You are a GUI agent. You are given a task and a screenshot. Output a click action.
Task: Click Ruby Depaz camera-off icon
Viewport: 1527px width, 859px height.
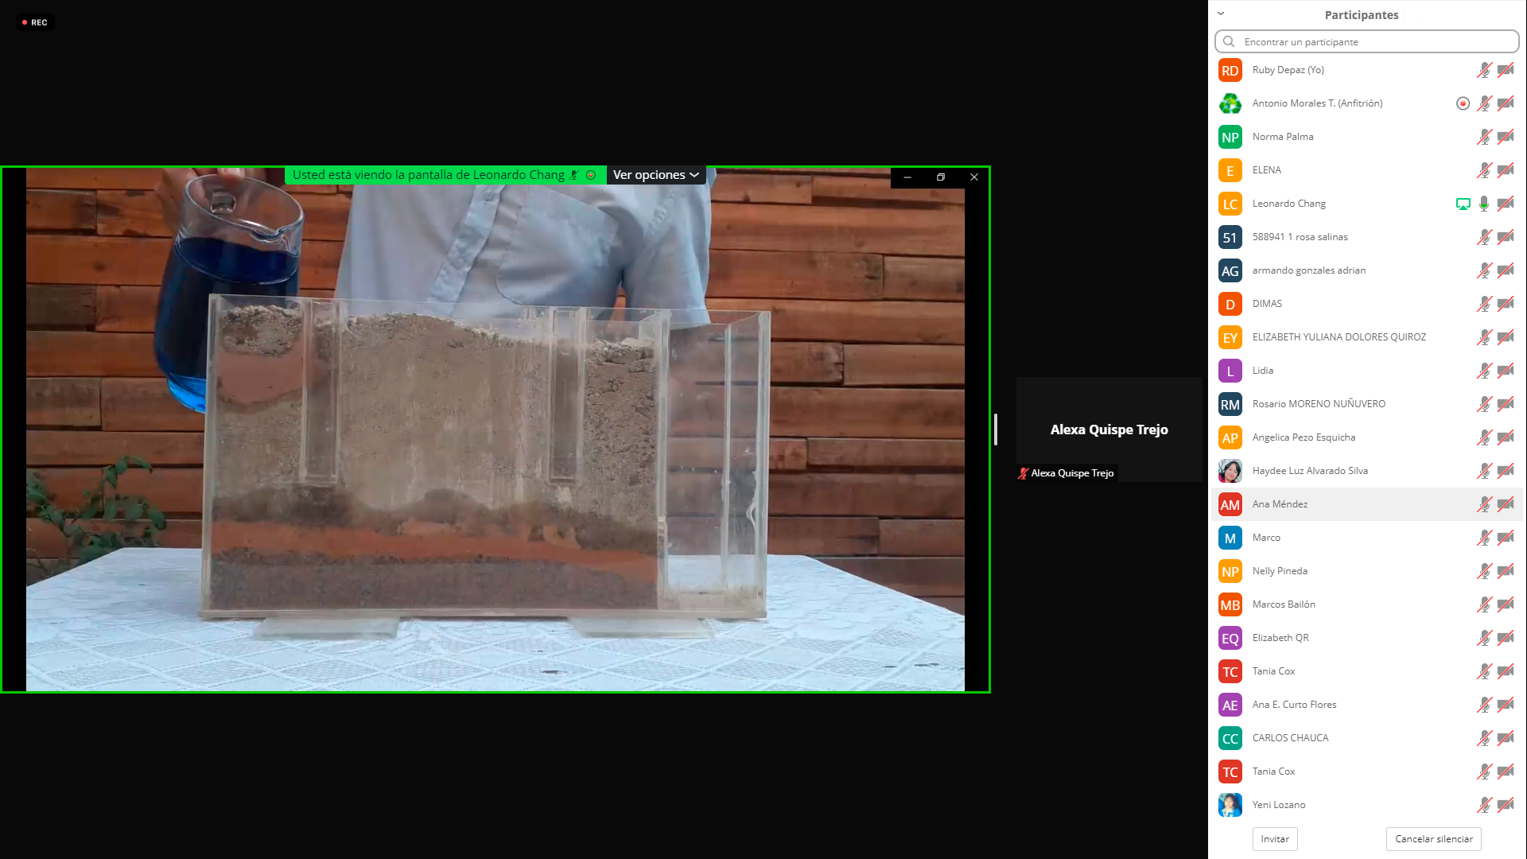click(1506, 70)
